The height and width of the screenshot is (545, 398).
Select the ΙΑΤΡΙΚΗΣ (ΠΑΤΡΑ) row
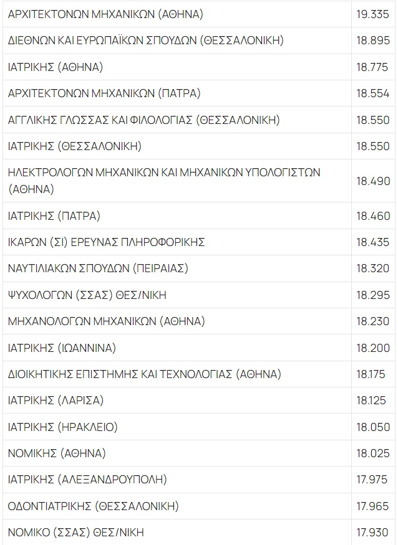click(x=54, y=216)
